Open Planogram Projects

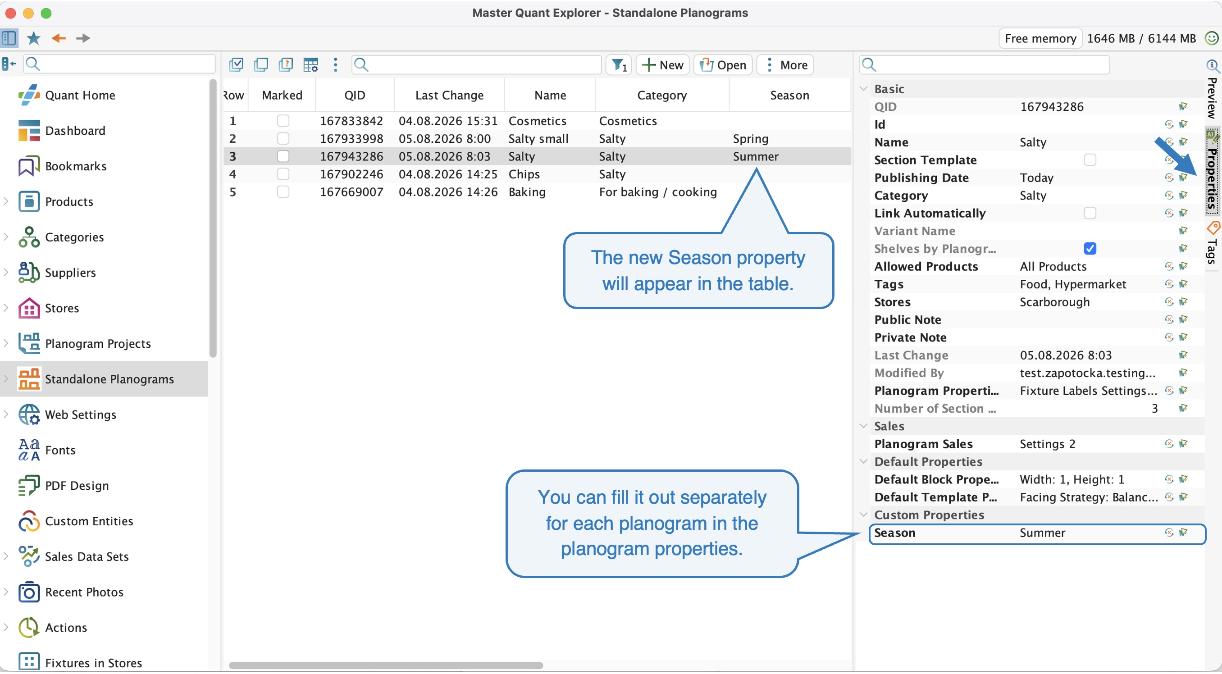[98, 344]
